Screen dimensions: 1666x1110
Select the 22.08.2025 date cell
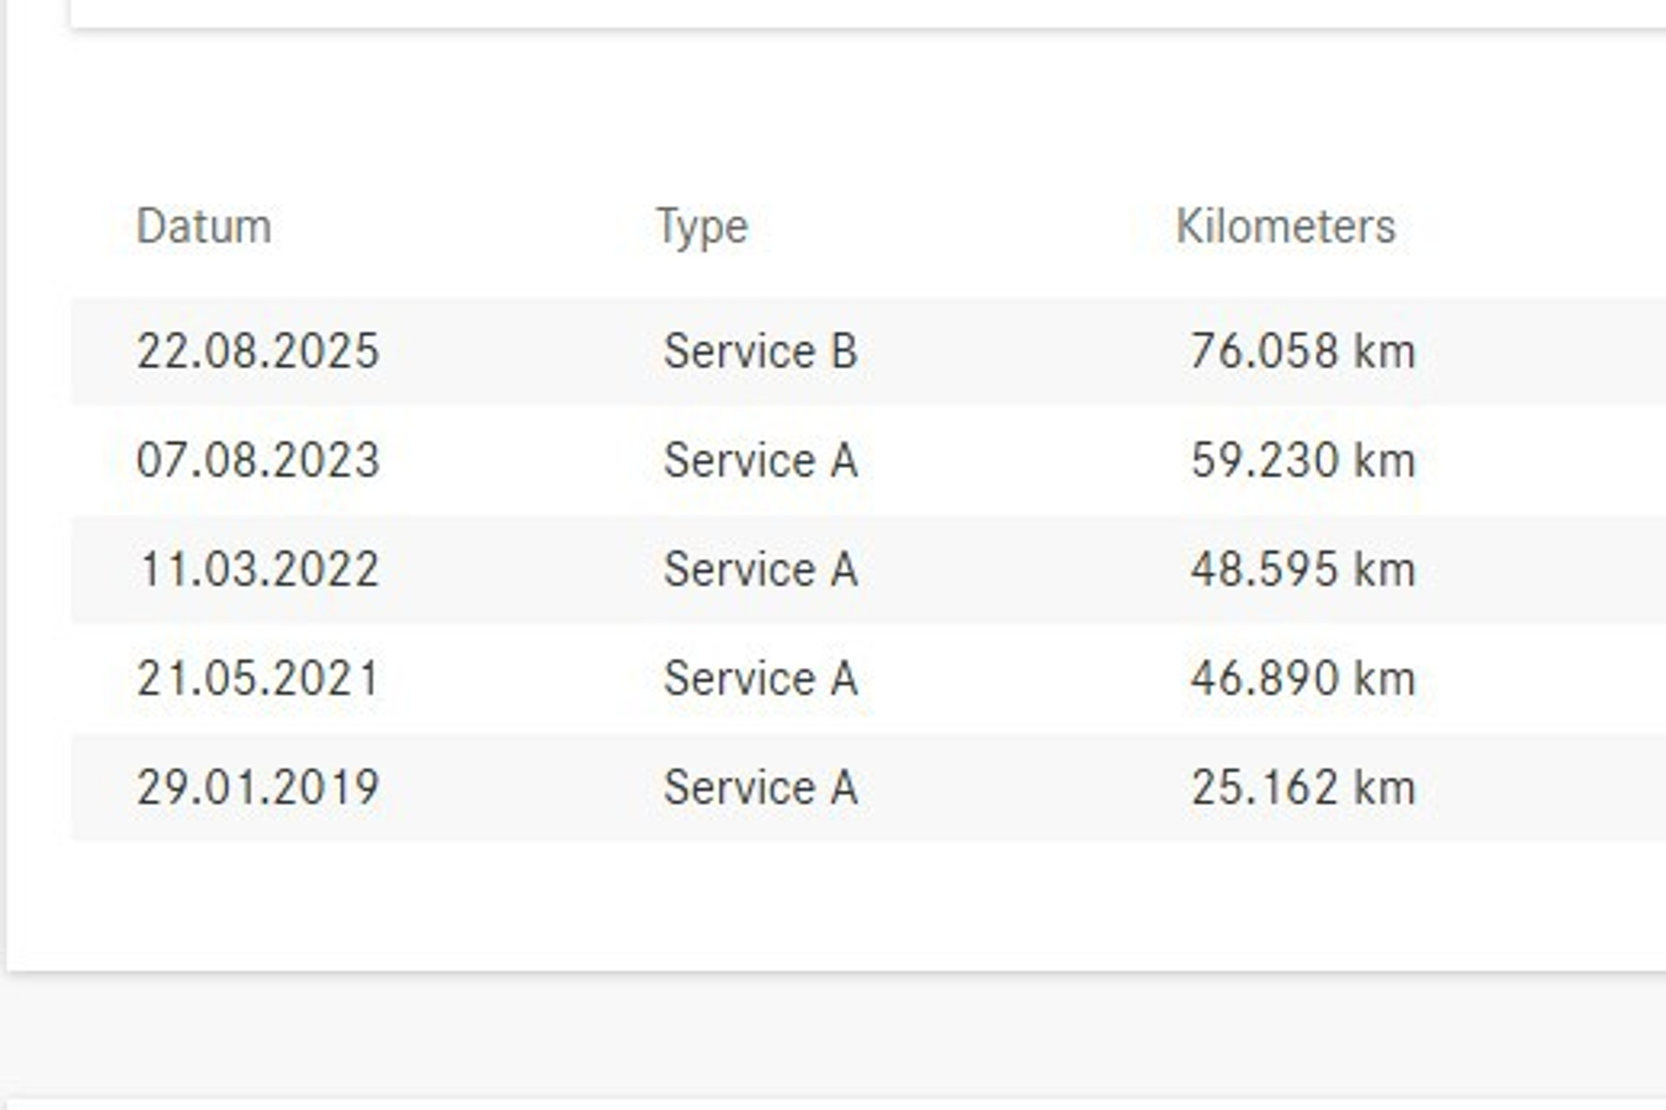tap(258, 351)
